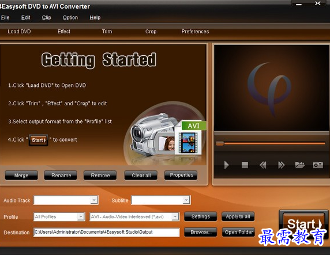Open the Edit menu
Viewport: 330px width, 255px height.
(x=26, y=18)
